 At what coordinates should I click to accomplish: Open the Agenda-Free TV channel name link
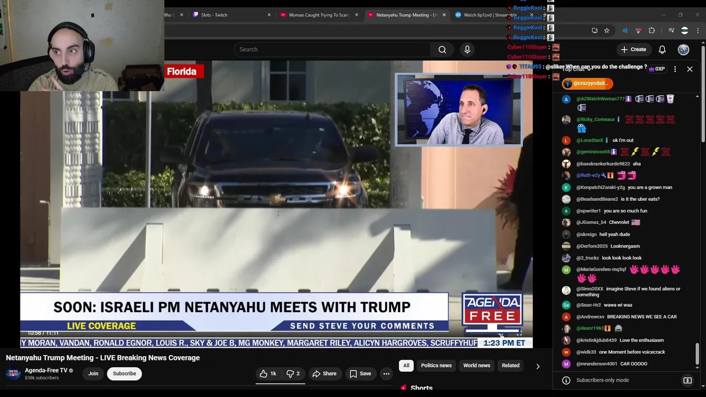[x=46, y=371]
